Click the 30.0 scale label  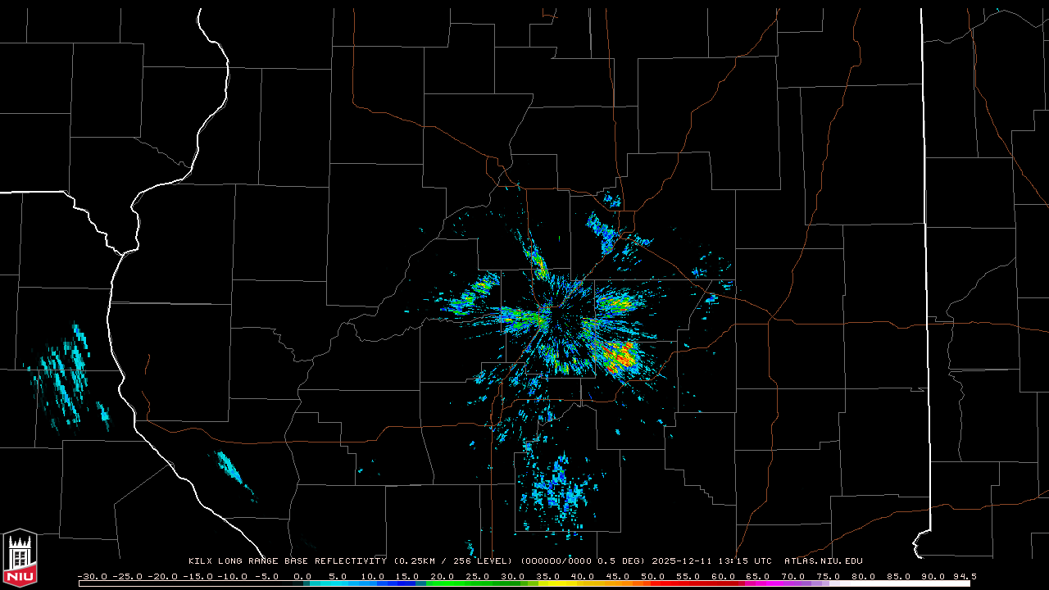tap(513, 576)
